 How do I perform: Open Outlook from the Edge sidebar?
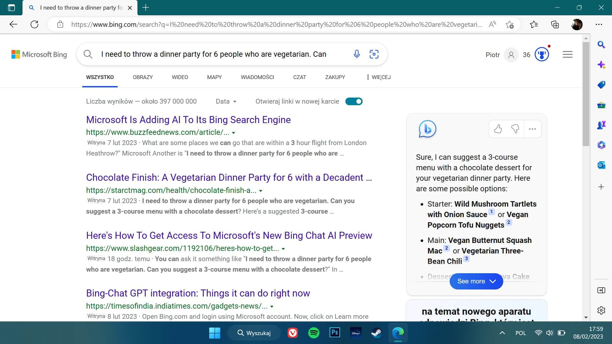[601, 165]
